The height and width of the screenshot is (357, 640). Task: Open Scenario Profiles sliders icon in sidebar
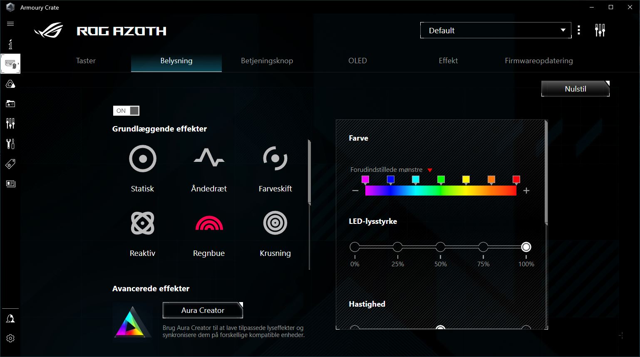point(10,123)
